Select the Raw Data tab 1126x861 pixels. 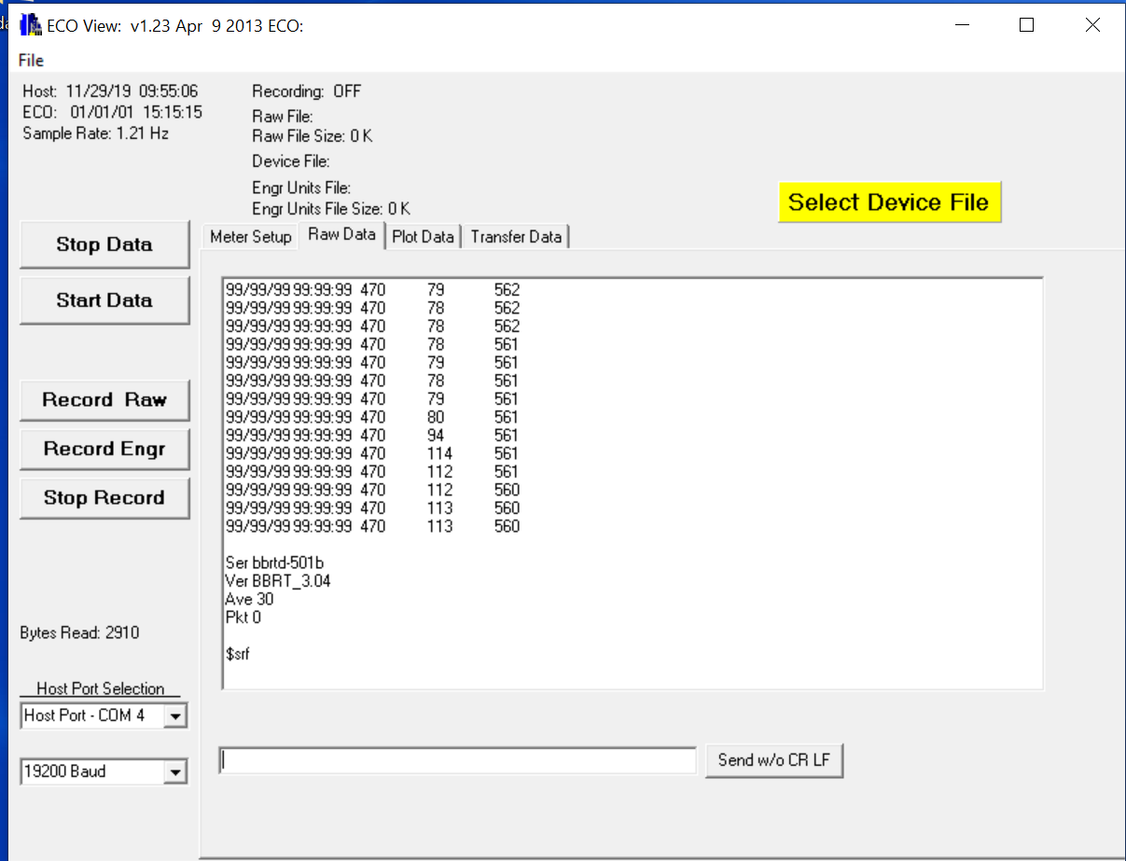(x=341, y=235)
